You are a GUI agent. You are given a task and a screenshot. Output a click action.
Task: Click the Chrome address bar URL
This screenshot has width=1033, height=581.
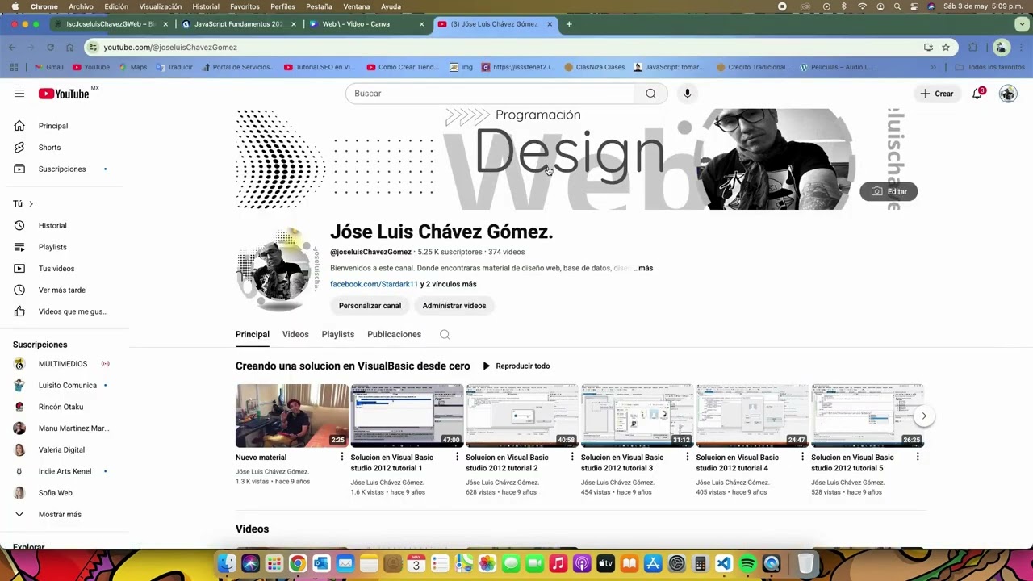pos(170,48)
